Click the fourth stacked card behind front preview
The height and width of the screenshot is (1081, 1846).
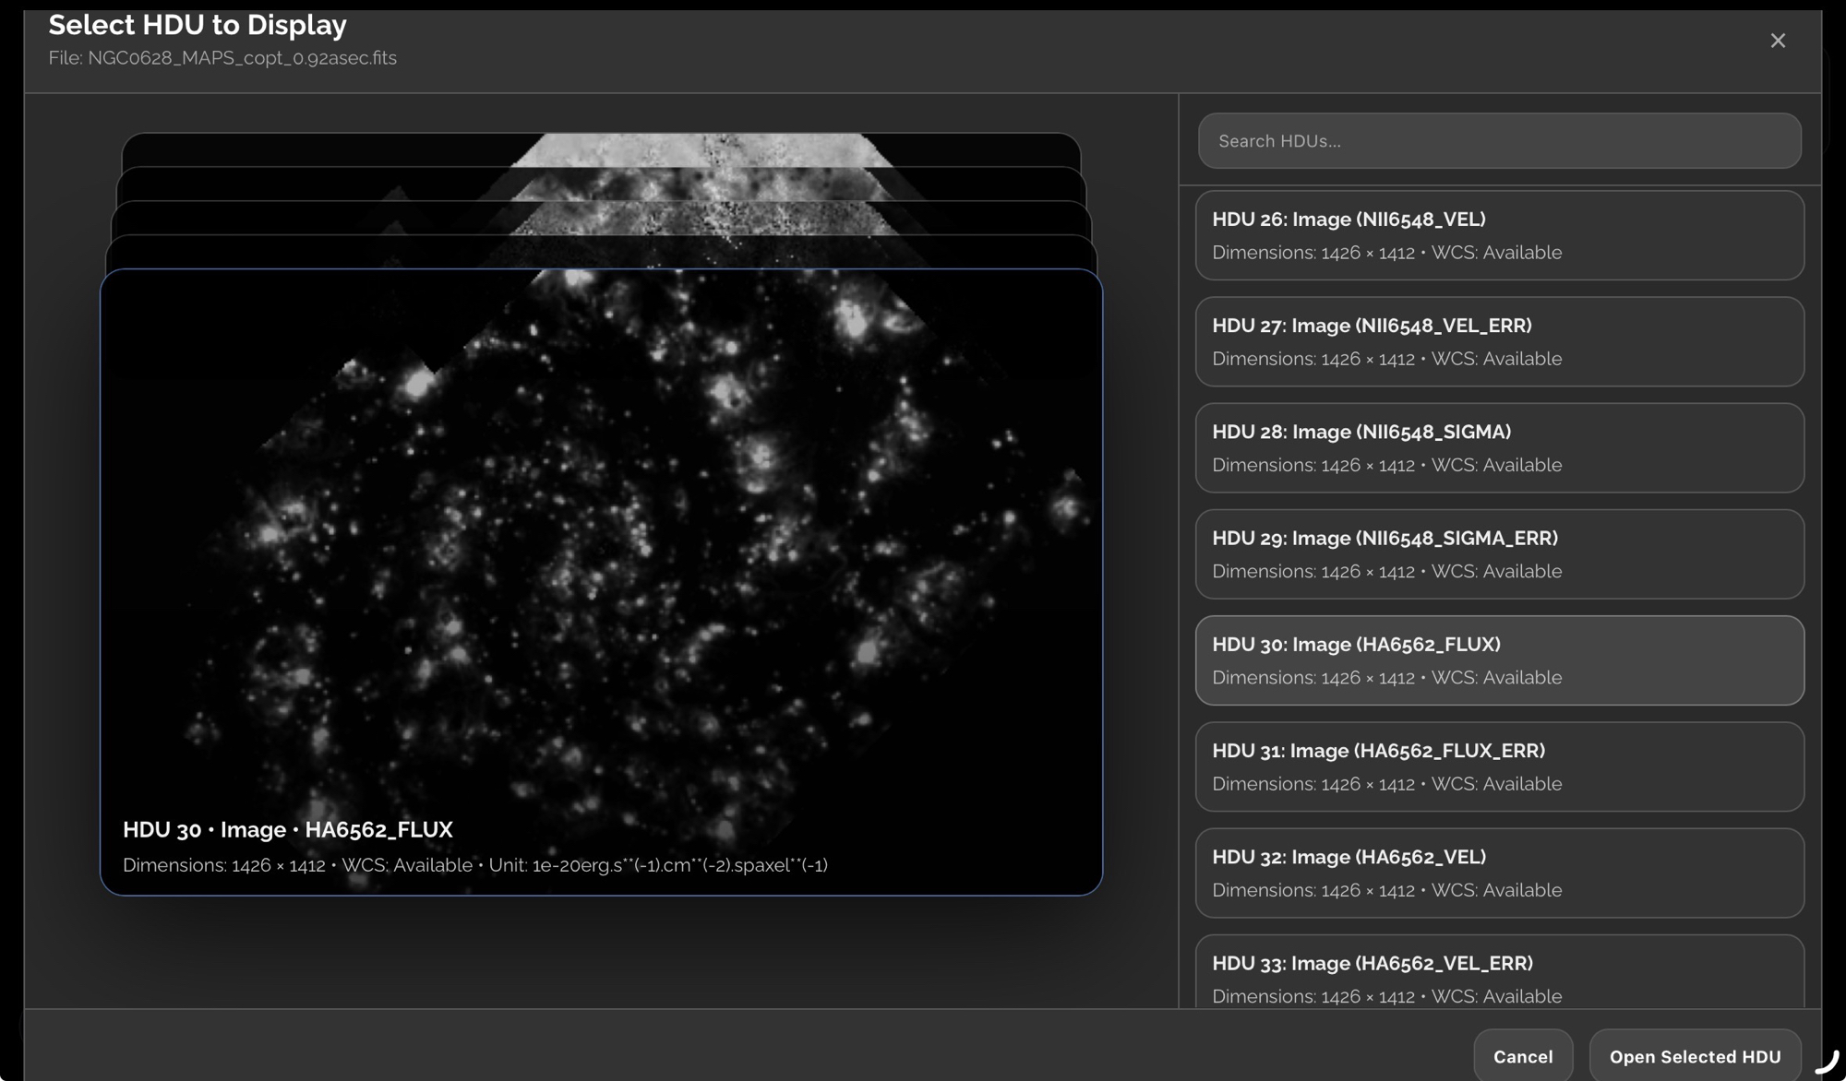[600, 252]
